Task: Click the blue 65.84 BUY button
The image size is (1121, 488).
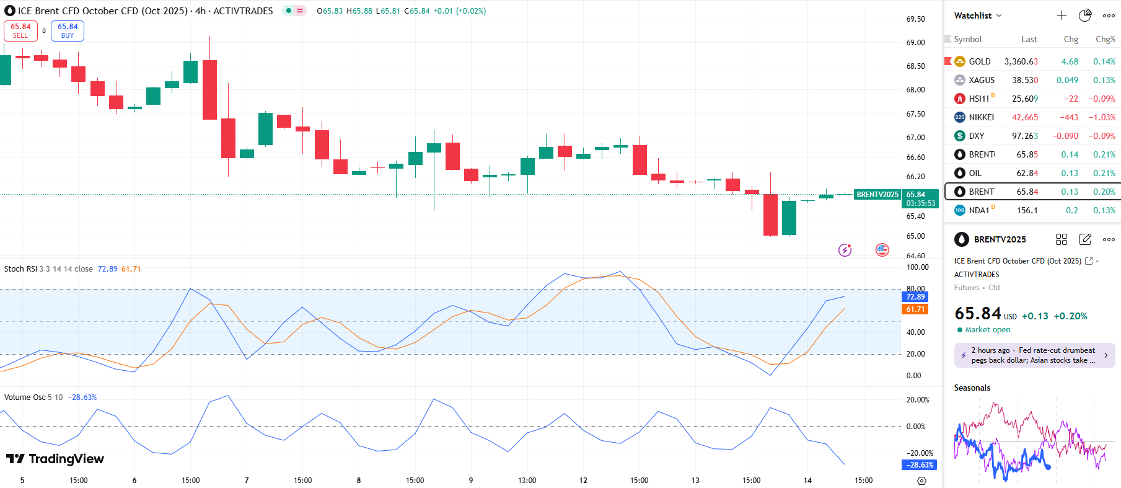Action: [68, 30]
